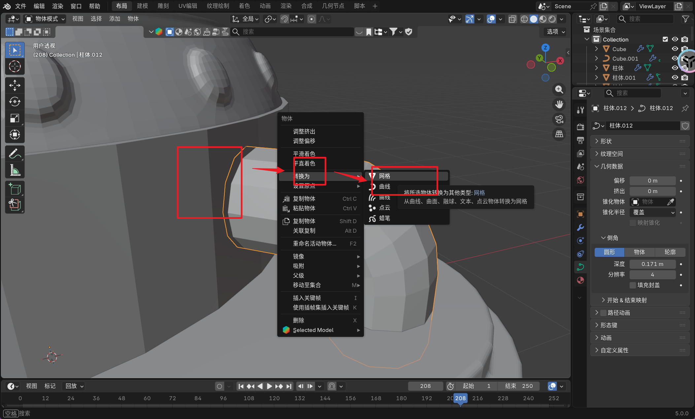Image resolution: width=695 pixels, height=419 pixels.
Task: Uncheck the Collection exclude checkbox
Action: 665,39
